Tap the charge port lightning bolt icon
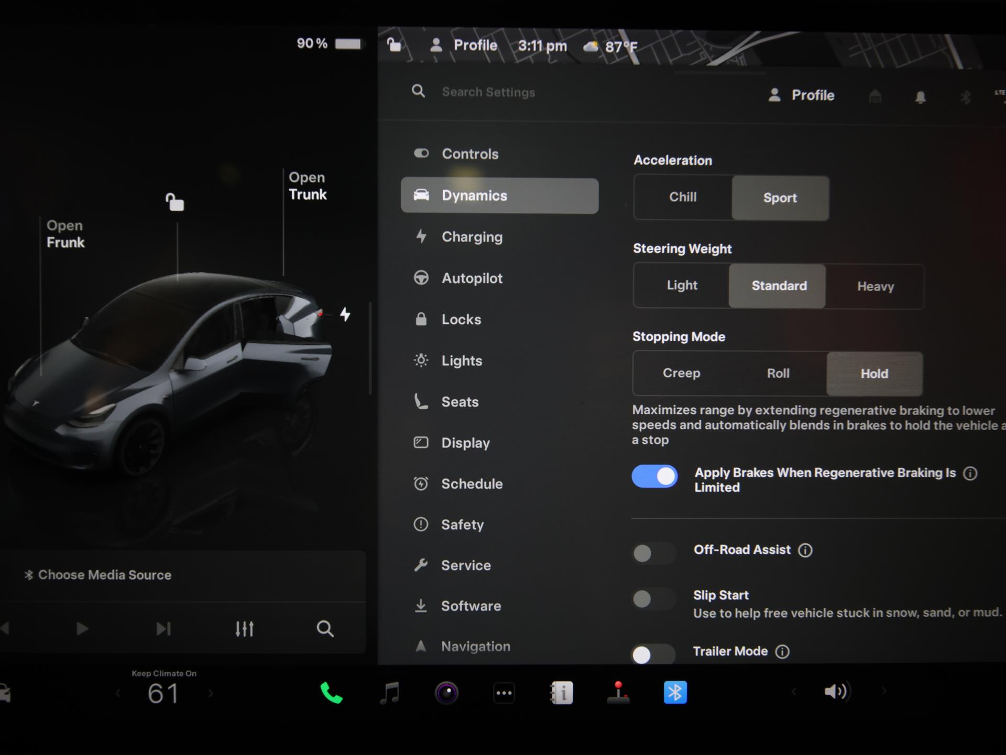The height and width of the screenshot is (755, 1006). (x=345, y=314)
